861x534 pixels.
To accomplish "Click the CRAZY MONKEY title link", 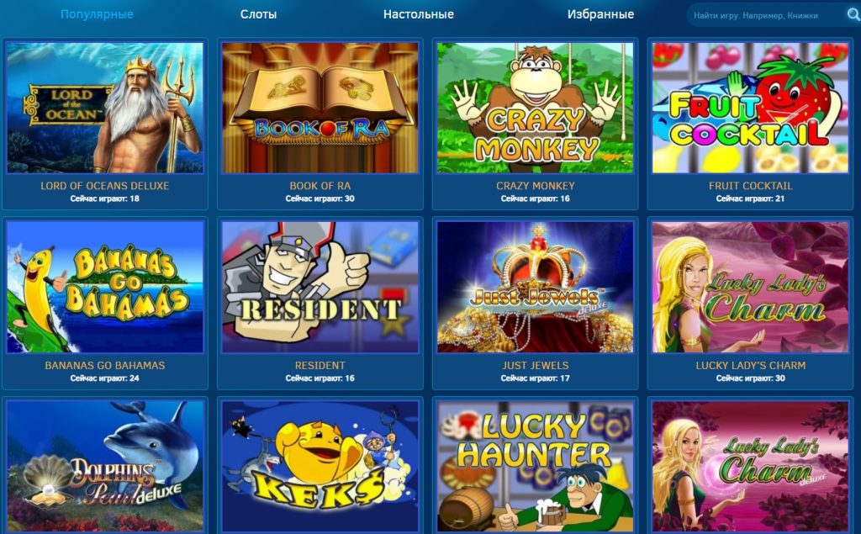I will coord(536,186).
